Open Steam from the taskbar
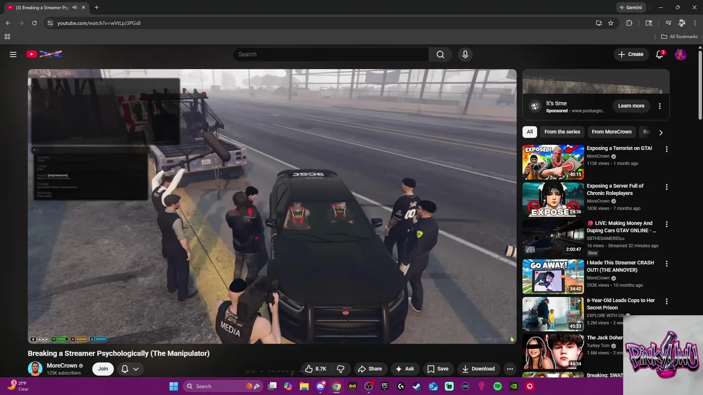 (417, 386)
